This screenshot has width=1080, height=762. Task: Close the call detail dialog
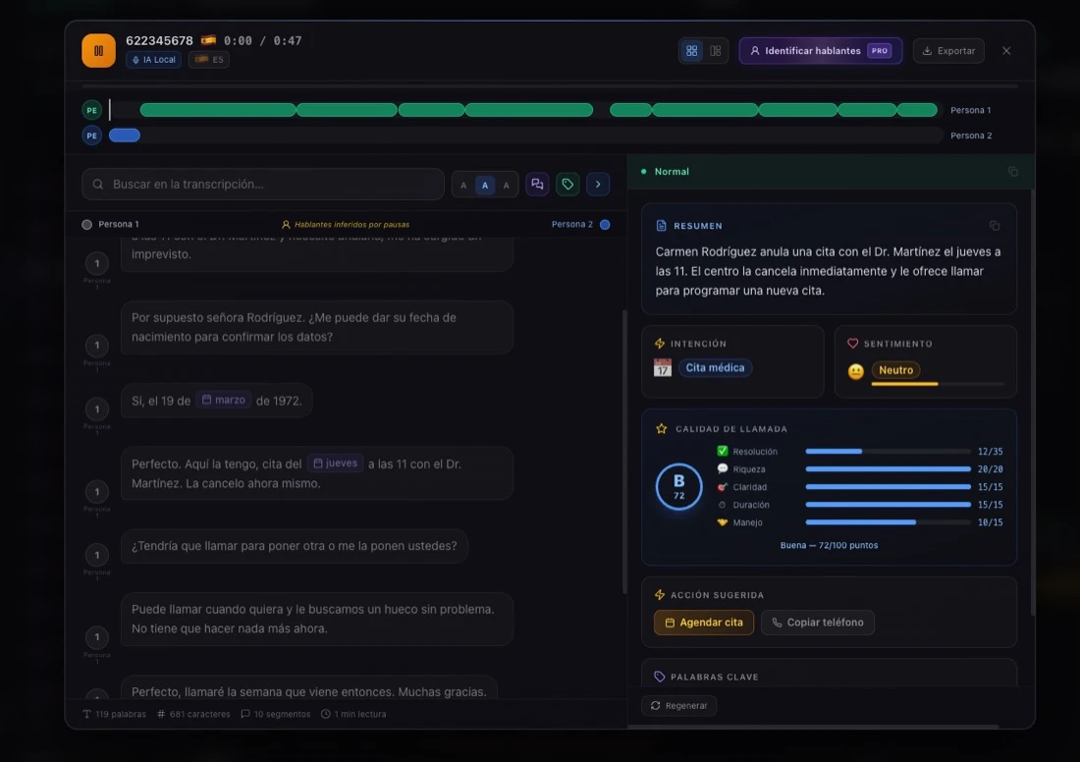1006,51
